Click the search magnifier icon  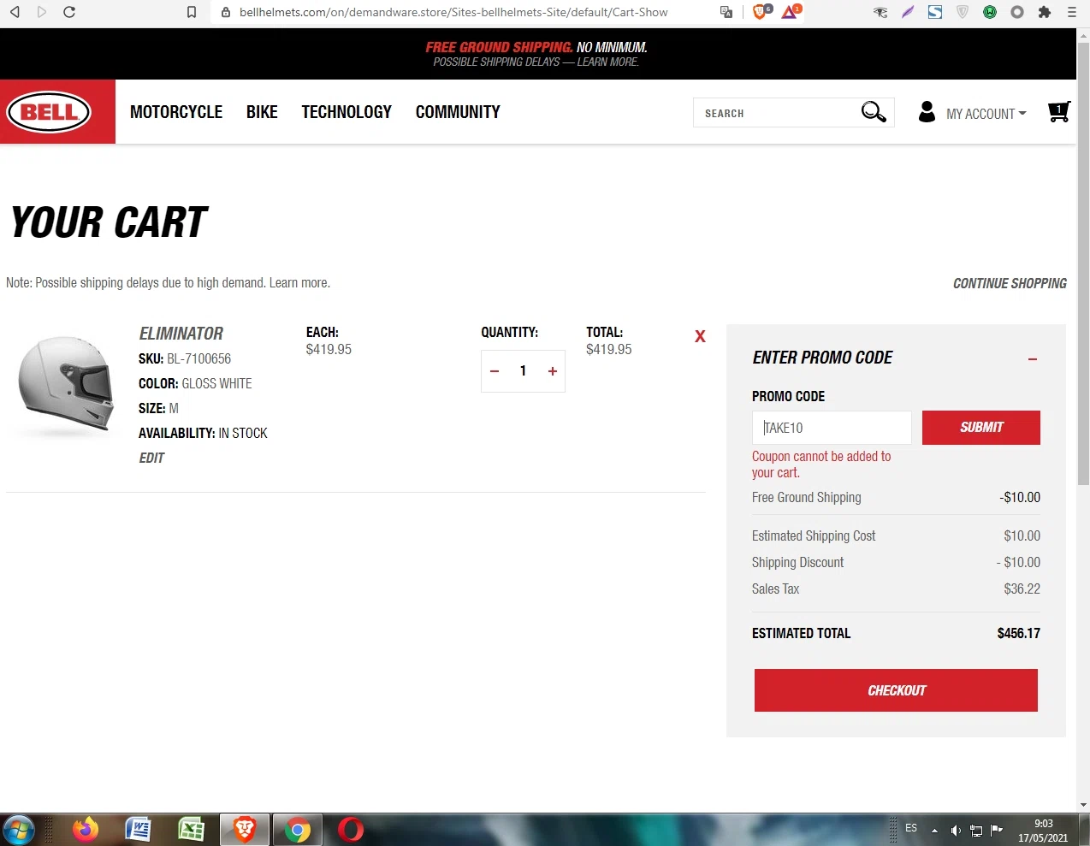pyautogui.click(x=874, y=112)
